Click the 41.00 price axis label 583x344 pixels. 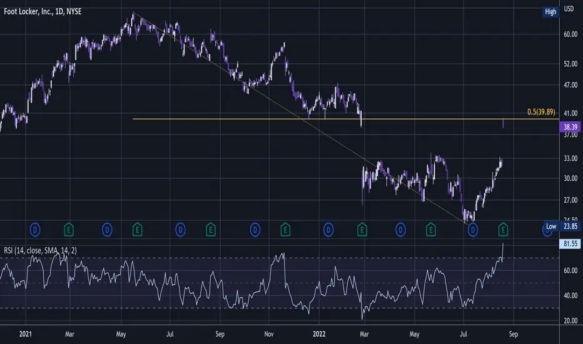click(x=570, y=113)
